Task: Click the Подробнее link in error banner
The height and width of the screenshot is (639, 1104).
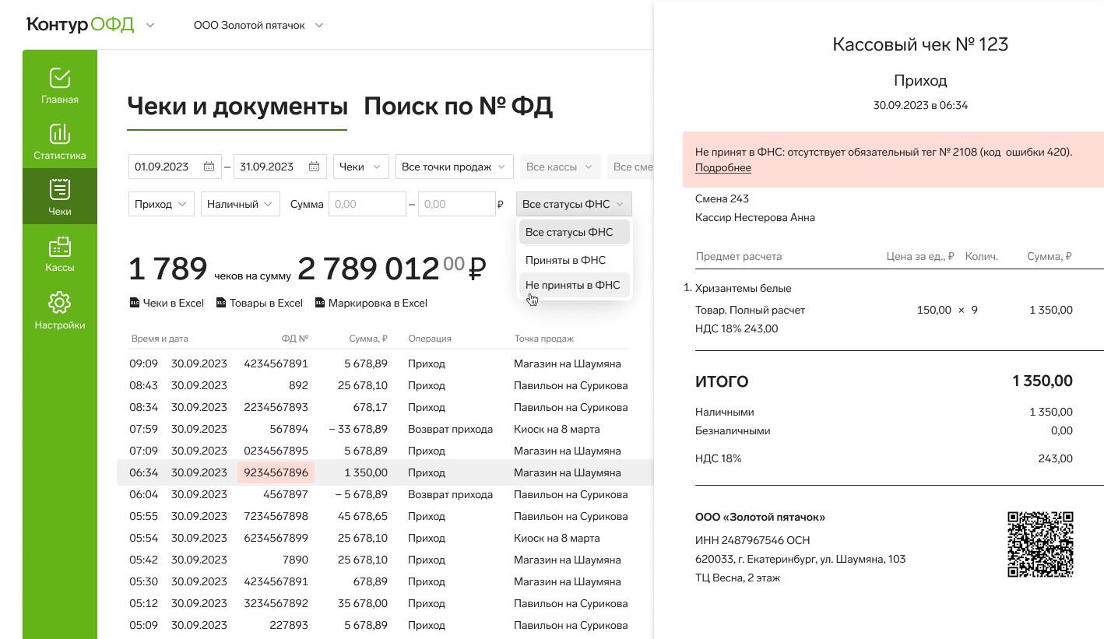Action: pos(723,167)
